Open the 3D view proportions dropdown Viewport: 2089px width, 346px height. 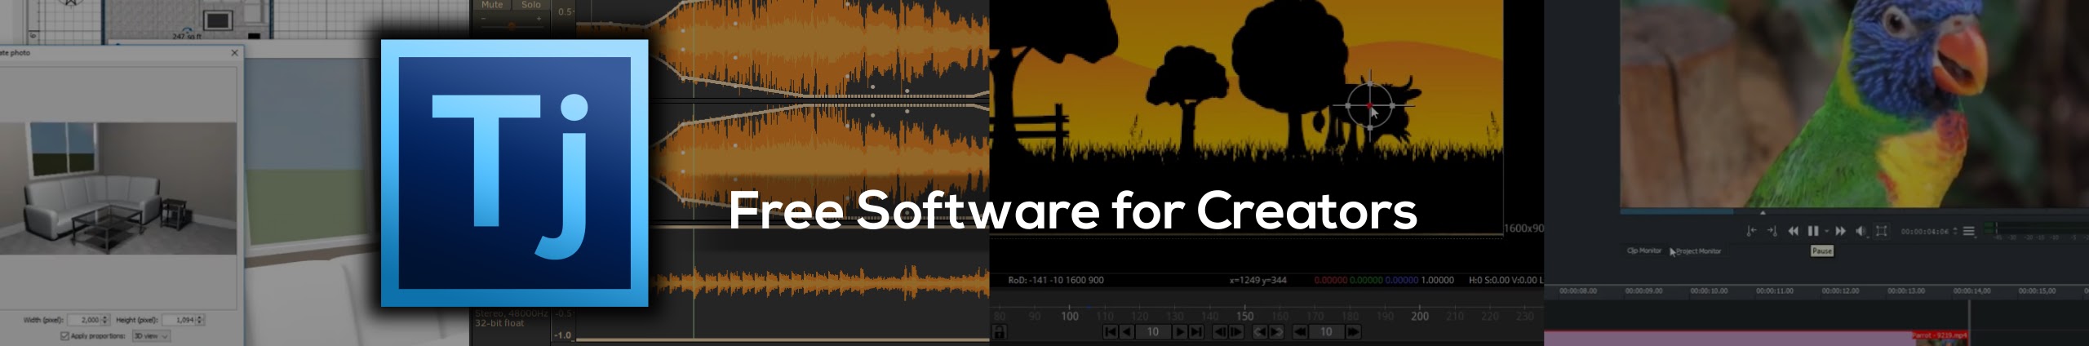coord(151,335)
